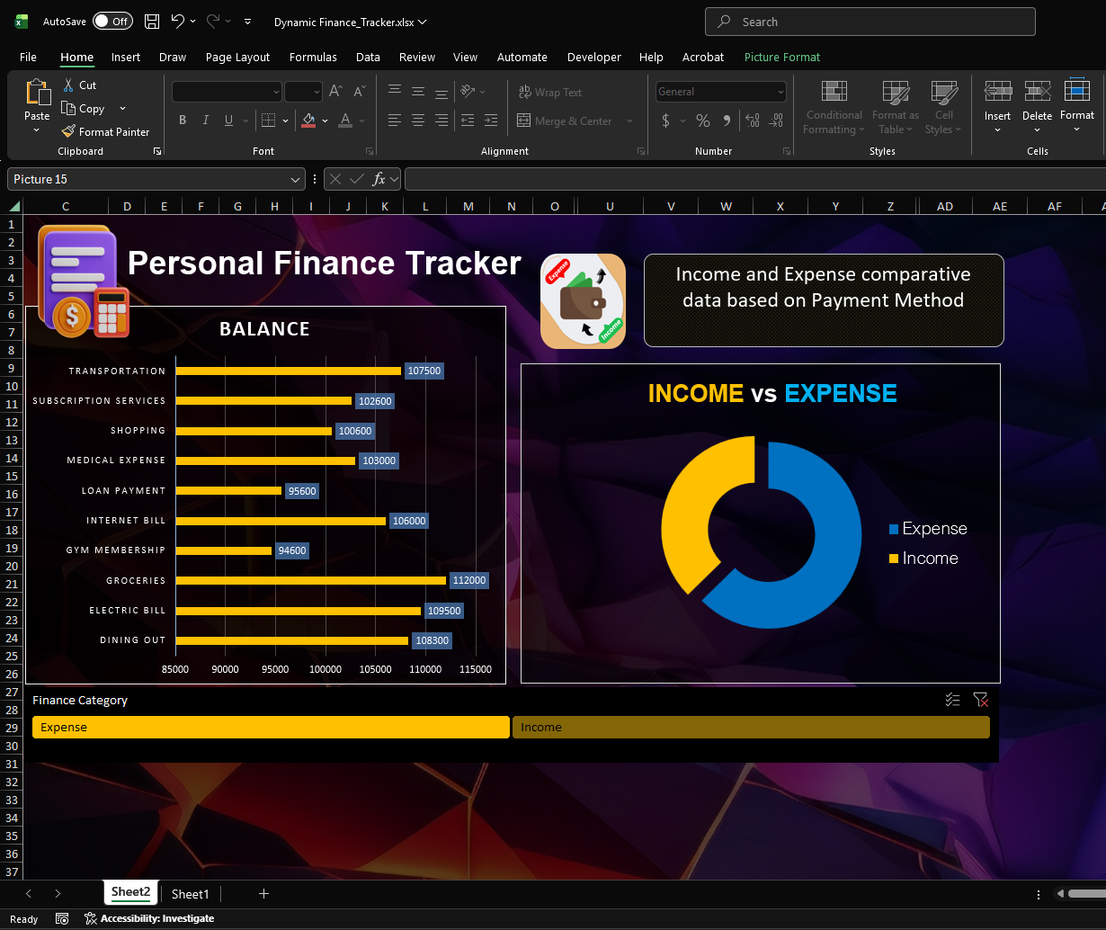This screenshot has width=1106, height=930.
Task: Open the Fill Color dropdown arrow
Action: (326, 120)
